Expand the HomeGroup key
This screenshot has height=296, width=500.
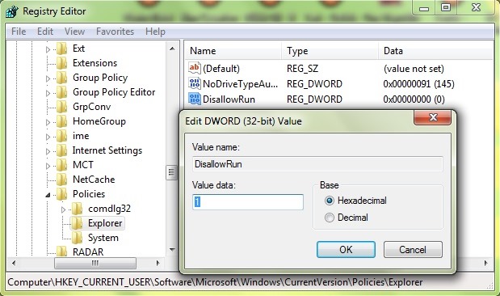tap(48, 122)
